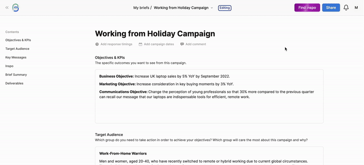Open the notifications bell
364x165 pixels.
tap(346, 8)
